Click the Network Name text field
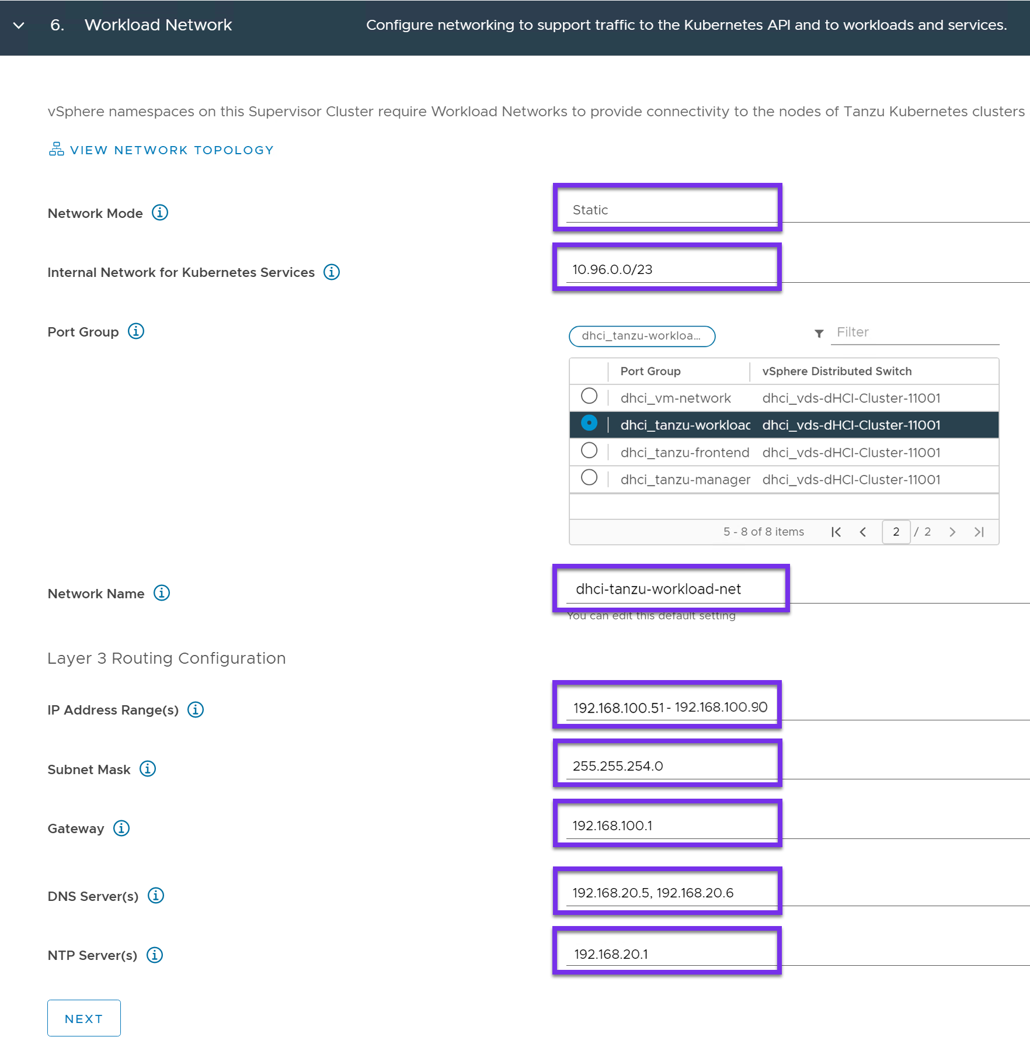 pos(670,589)
